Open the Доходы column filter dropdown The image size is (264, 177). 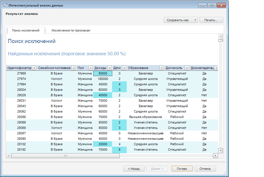point(109,68)
